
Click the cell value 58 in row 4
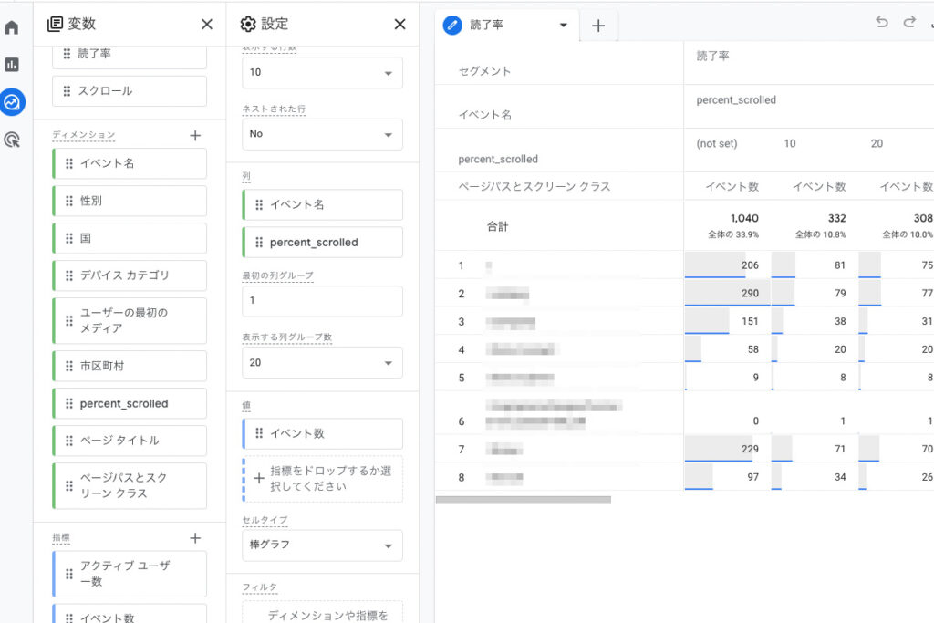[752, 349]
